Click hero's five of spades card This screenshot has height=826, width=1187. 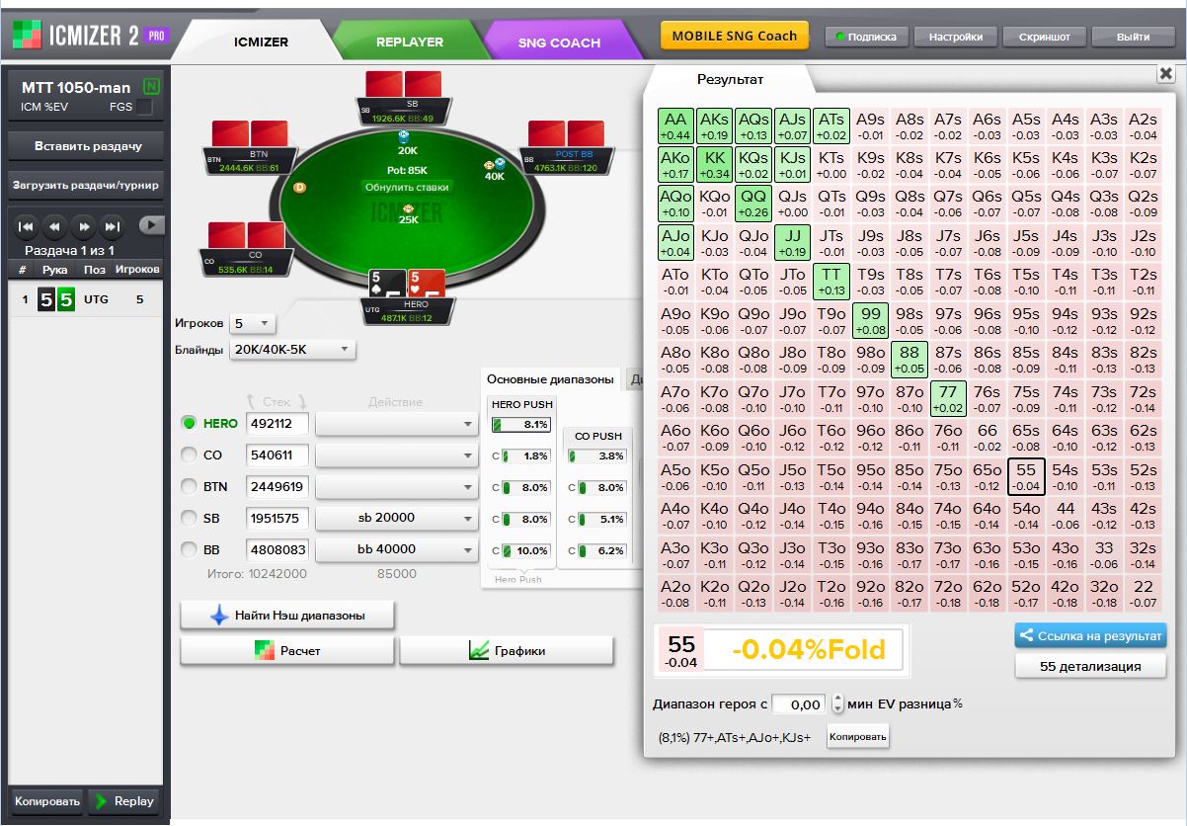387,284
